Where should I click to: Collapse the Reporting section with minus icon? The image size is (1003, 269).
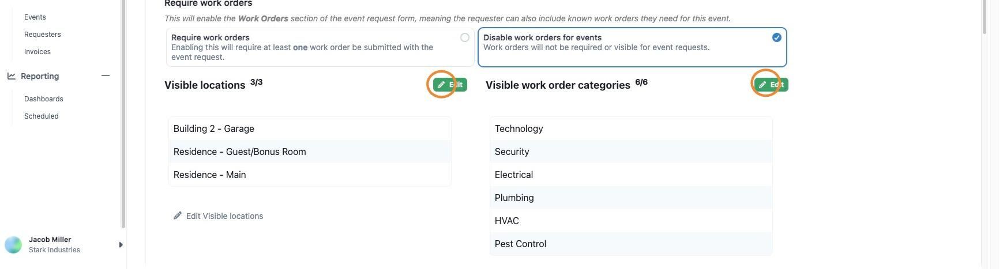[106, 76]
